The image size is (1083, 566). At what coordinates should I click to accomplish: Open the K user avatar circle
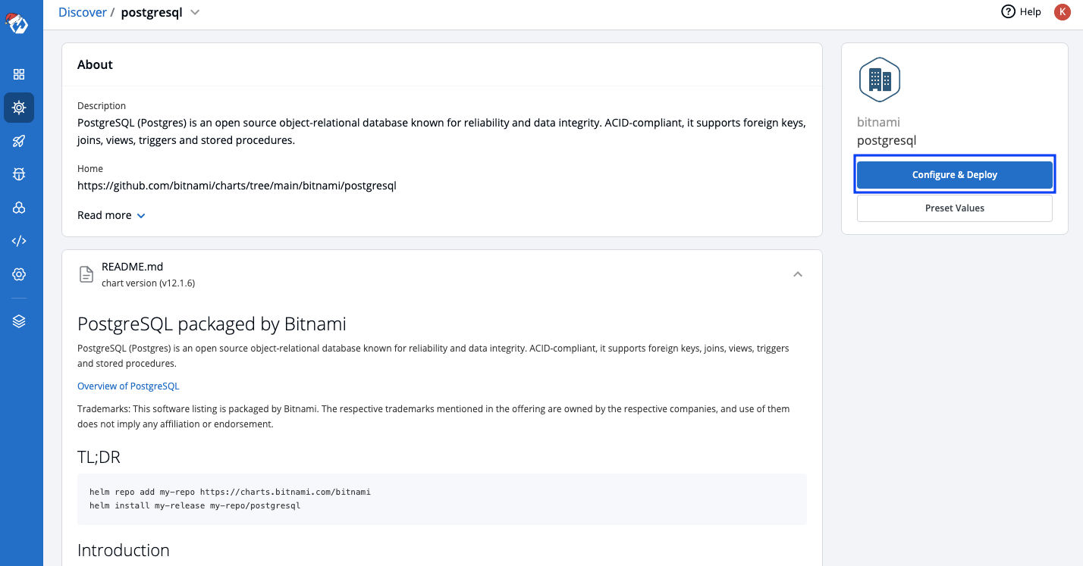coord(1062,11)
